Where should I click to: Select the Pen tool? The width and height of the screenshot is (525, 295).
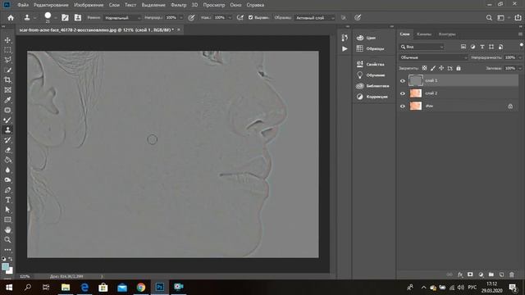pos(7,190)
